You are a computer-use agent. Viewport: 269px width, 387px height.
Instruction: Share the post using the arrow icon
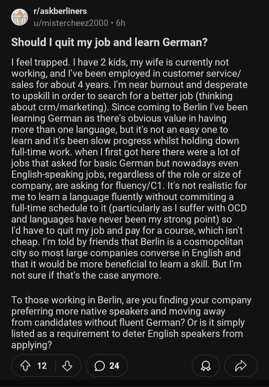(241, 366)
